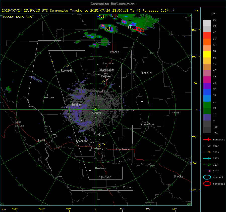Click the Banff city label
Screen dimensions: 226x212
(x=41, y=140)
